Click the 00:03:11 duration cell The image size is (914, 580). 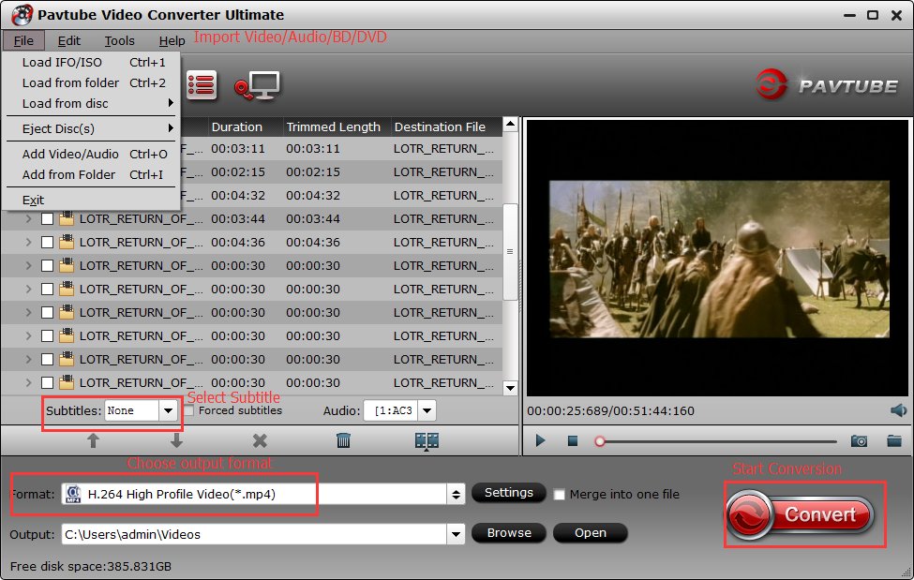click(238, 149)
